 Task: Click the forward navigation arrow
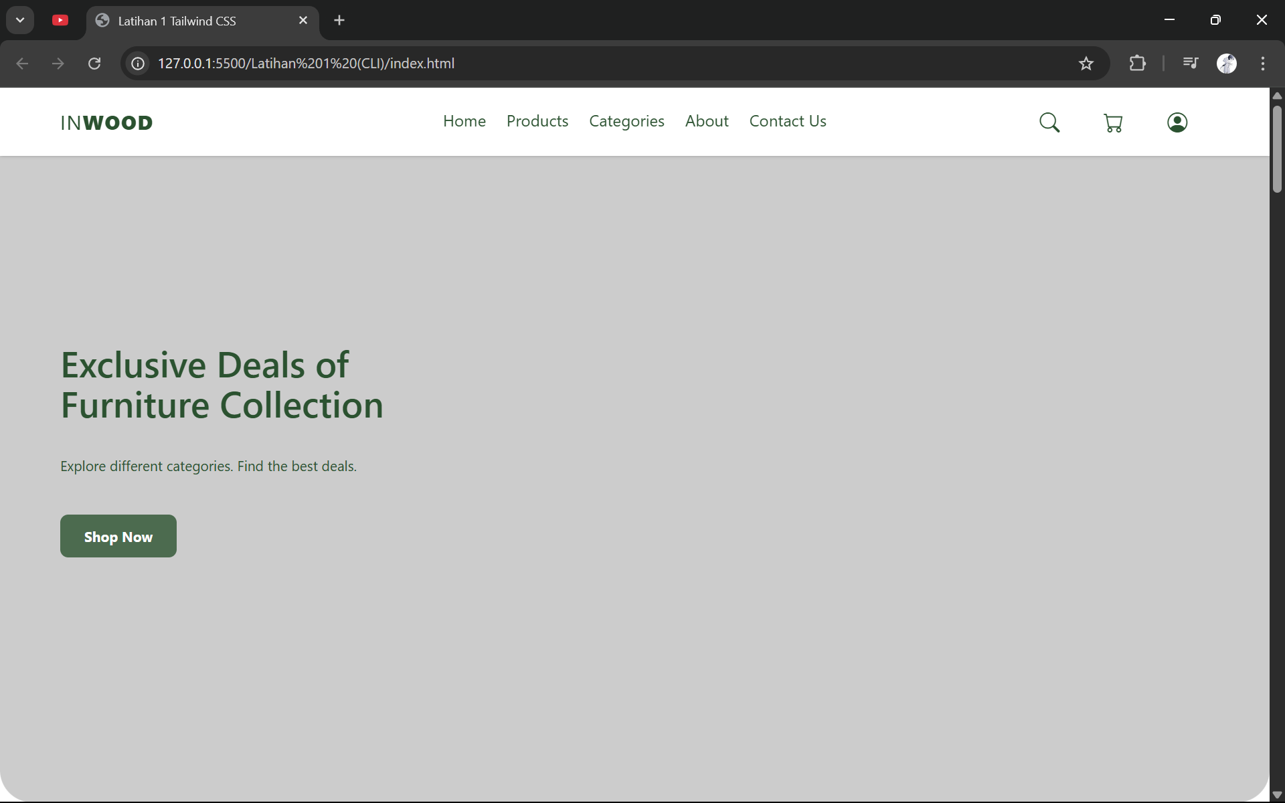pyautogui.click(x=58, y=64)
